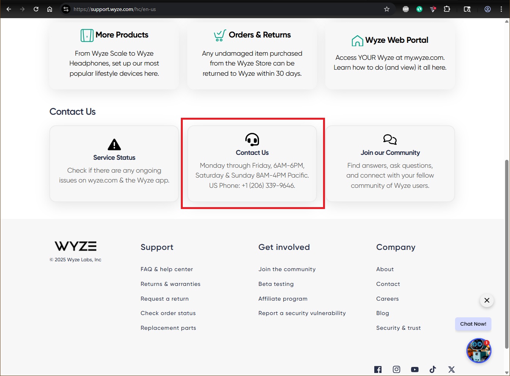
Task: Open Replacement parts footer link
Action: pyautogui.click(x=168, y=328)
